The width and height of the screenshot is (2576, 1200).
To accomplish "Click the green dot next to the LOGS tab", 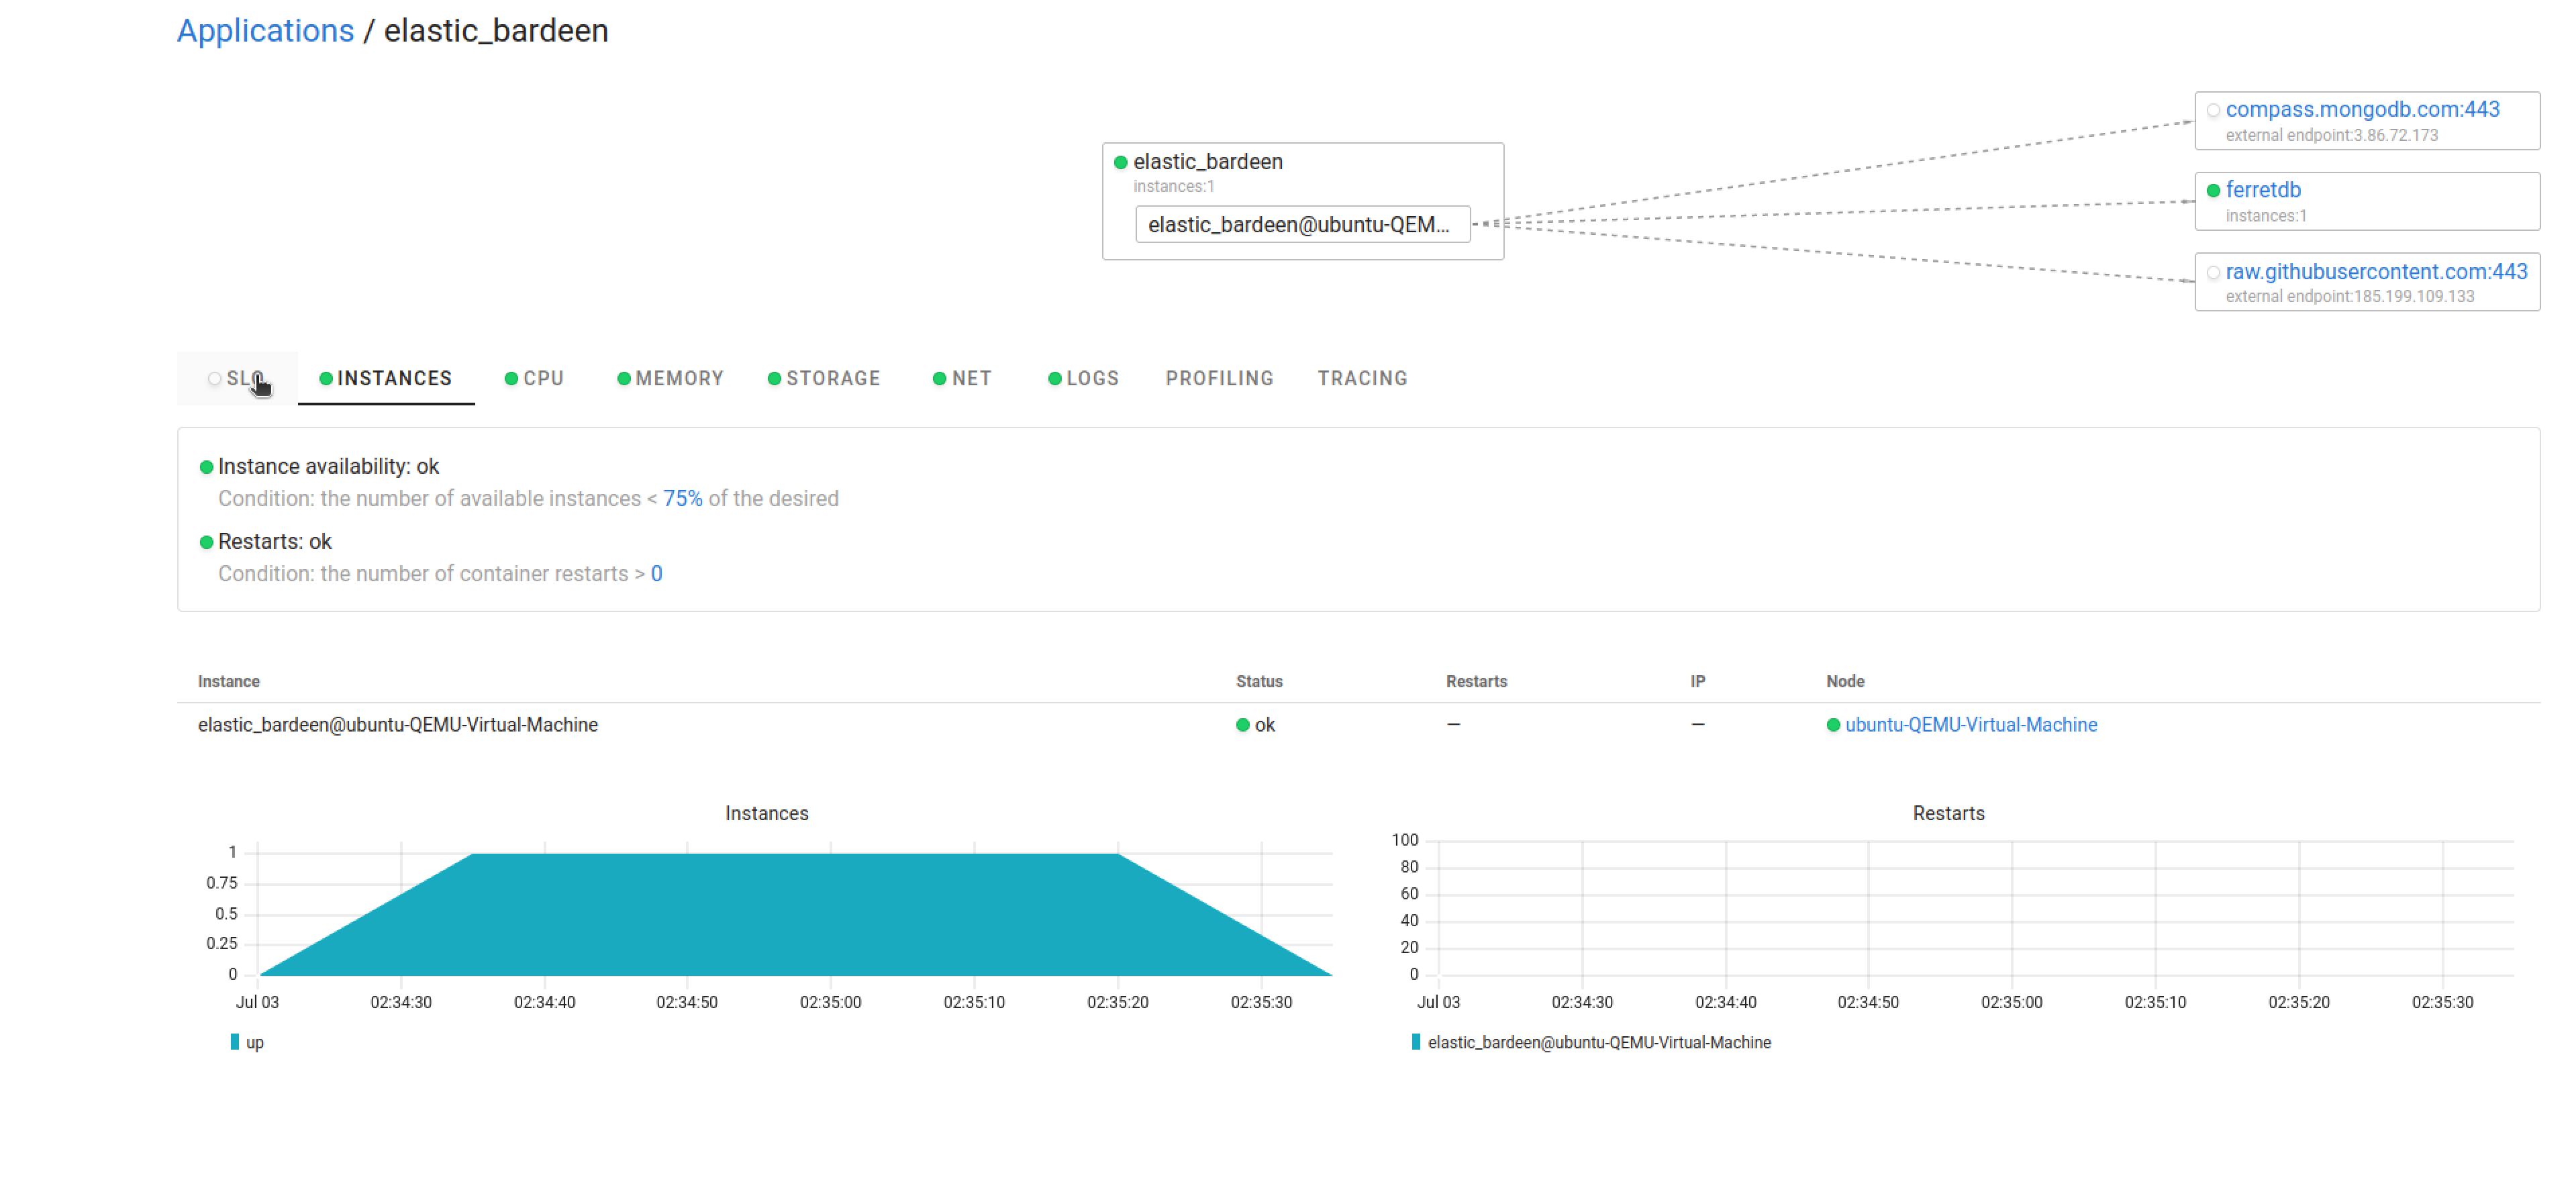I will click(1055, 378).
